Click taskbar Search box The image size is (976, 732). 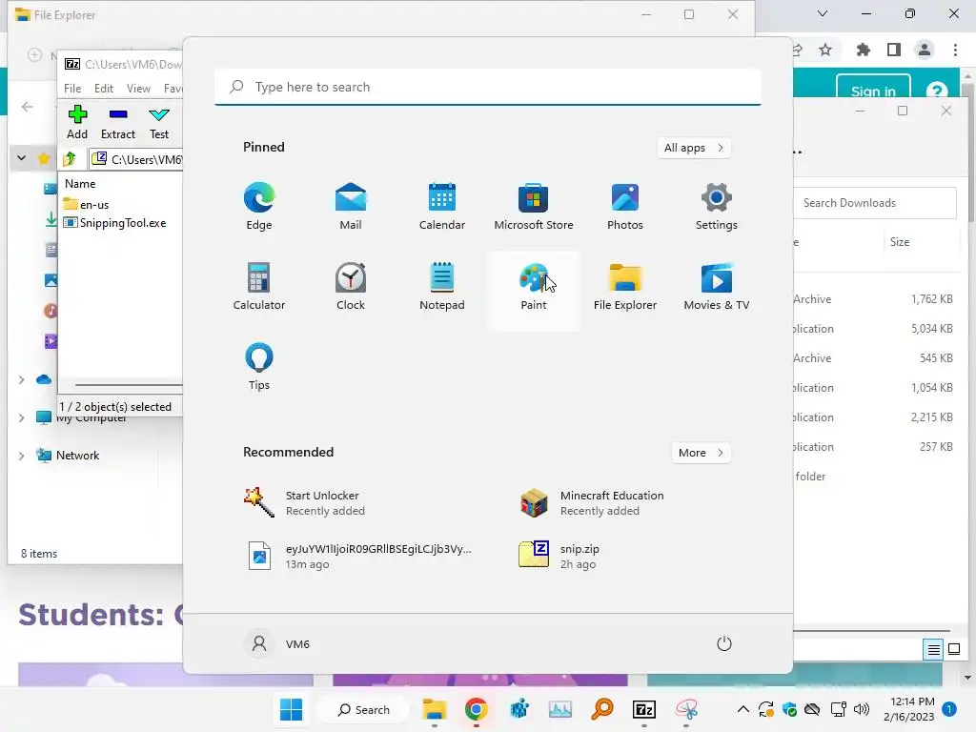click(x=364, y=709)
